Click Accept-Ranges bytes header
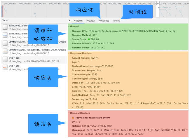Viewport: 190px width, 138px height. [x=85, y=58]
